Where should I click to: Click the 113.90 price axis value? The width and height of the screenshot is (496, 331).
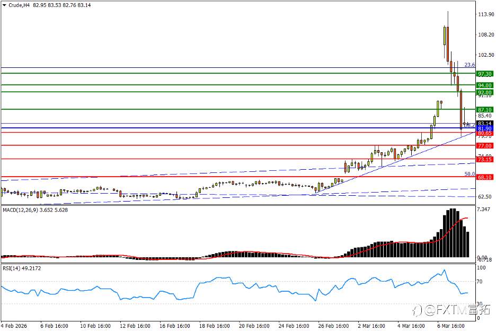[x=486, y=14]
